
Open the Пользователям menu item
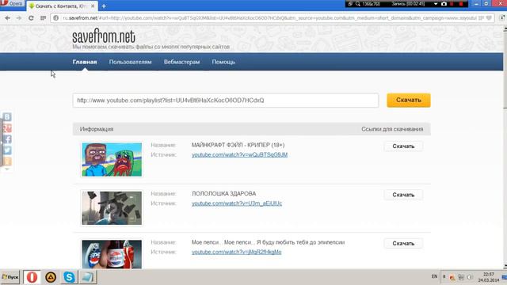pyautogui.click(x=130, y=62)
